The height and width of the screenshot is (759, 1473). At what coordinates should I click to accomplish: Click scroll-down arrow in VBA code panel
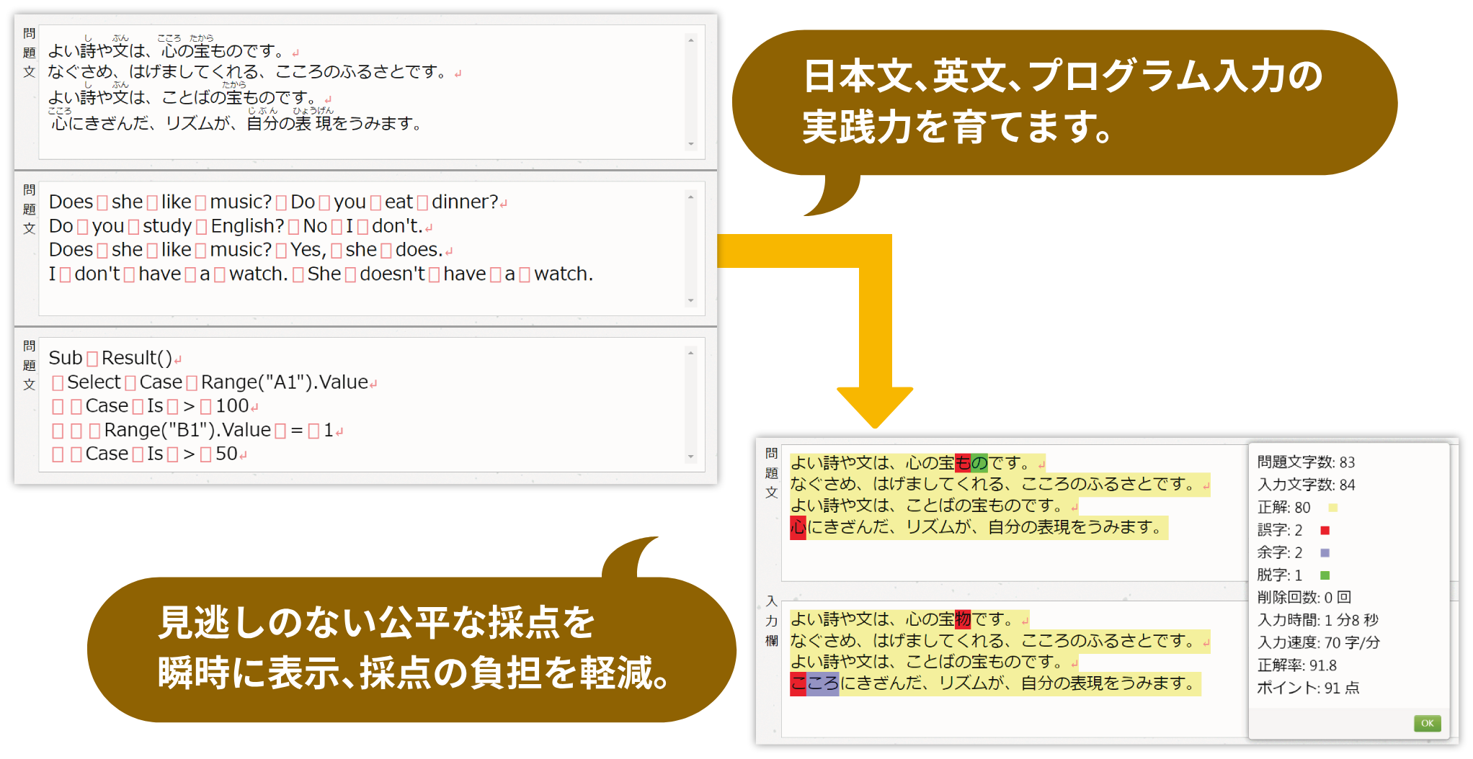pos(690,457)
